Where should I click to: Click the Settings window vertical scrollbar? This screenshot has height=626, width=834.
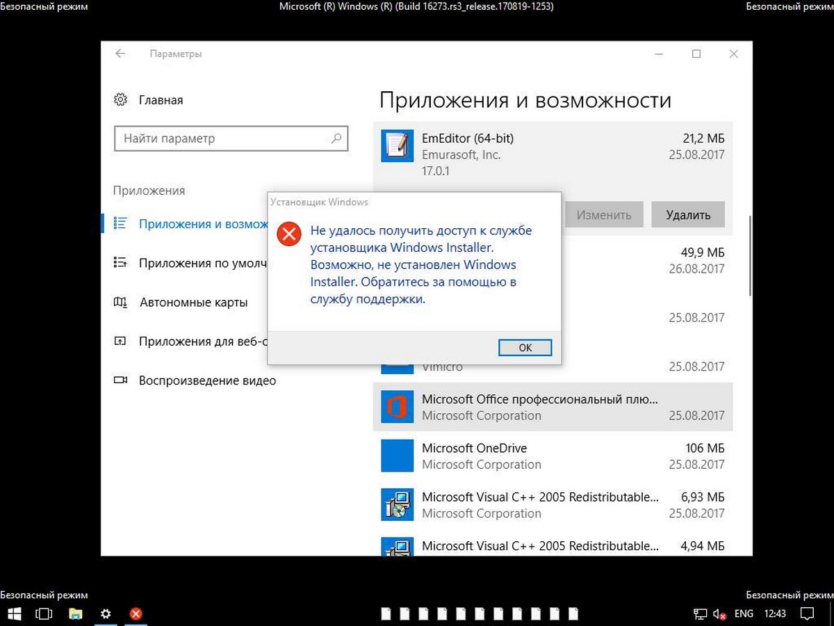point(749,255)
